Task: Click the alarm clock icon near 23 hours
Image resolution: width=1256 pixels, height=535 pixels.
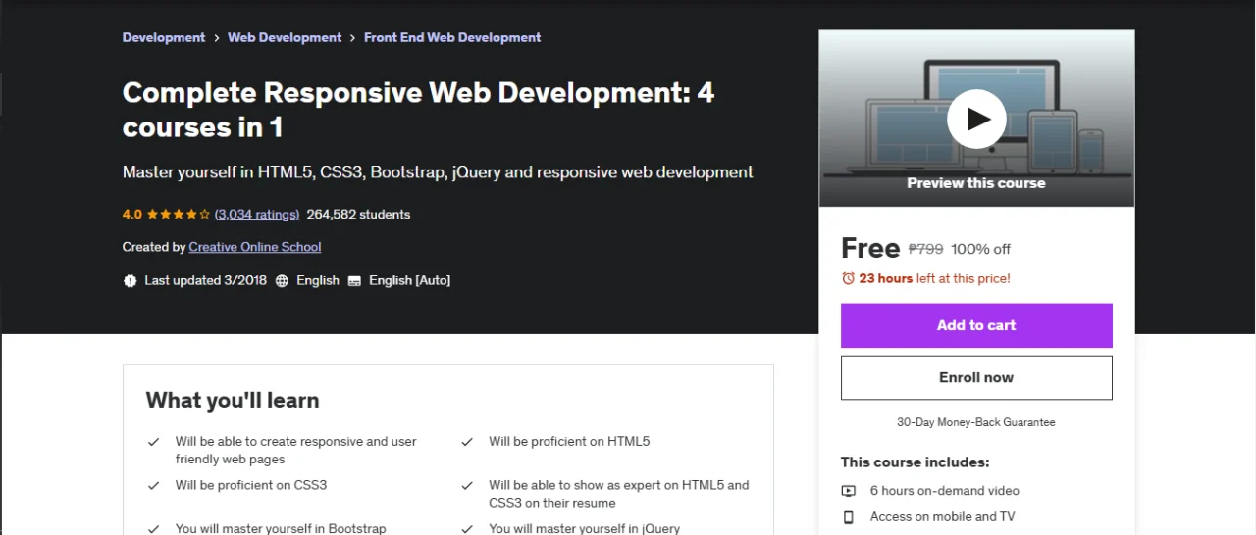Action: 849,278
